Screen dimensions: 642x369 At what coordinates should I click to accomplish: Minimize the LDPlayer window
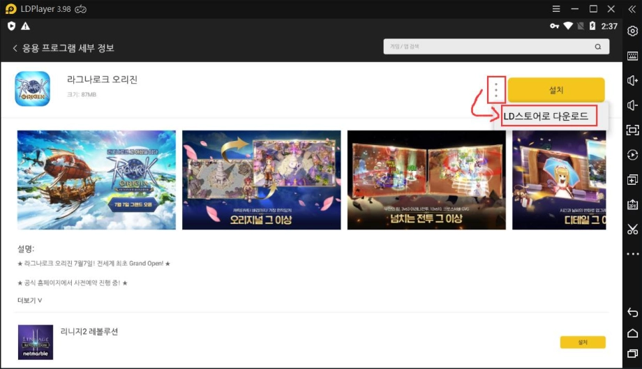coord(575,8)
